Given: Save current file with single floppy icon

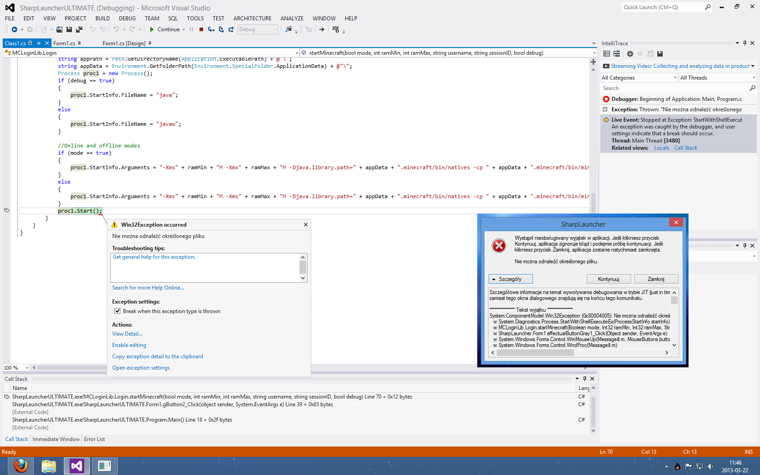Looking at the screenshot, I should click(x=69, y=29).
